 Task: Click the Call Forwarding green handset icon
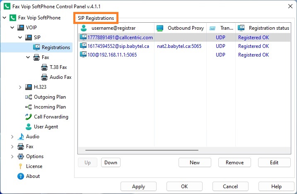click(x=29, y=117)
